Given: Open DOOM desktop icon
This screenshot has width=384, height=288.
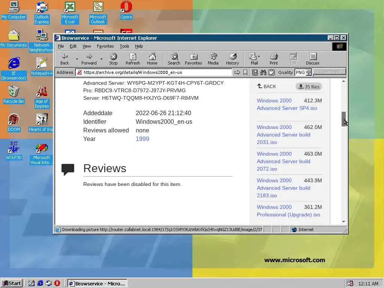Looking at the screenshot, I should [x=14, y=123].
